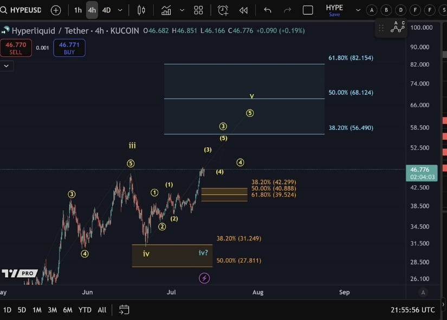Screen dimensions: 447x320
Task: Switch to the 4D timeframe
Action: tap(106, 10)
